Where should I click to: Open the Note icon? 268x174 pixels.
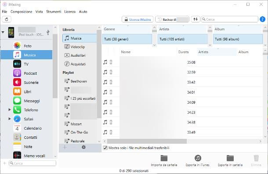click(x=17, y=146)
